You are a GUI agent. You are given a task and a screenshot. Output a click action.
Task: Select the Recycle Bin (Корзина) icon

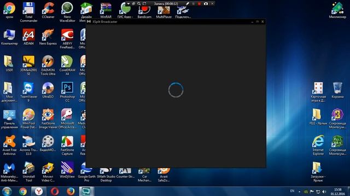pyautogui.click(x=337, y=90)
